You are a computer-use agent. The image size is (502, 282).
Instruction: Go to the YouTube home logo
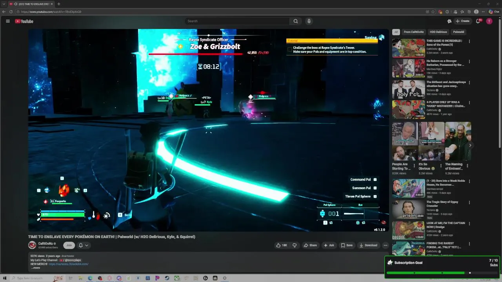24,21
